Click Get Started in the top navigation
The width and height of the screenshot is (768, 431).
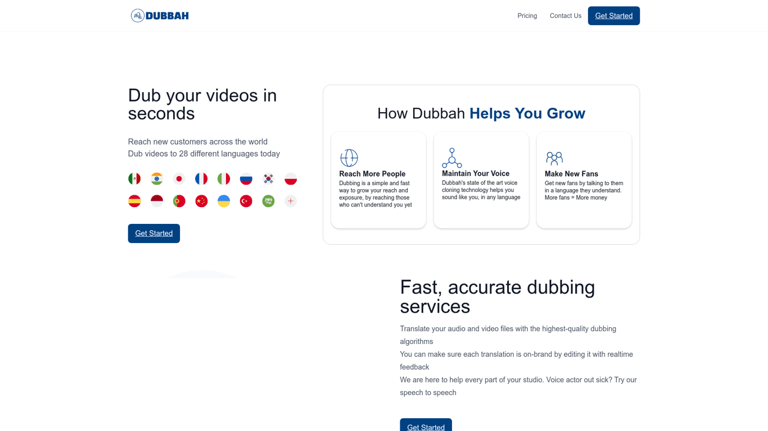point(613,16)
